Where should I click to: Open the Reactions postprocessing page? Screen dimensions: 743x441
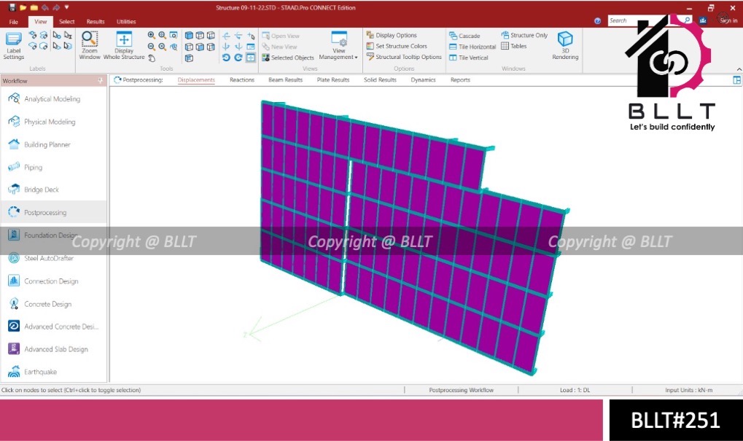pos(241,80)
